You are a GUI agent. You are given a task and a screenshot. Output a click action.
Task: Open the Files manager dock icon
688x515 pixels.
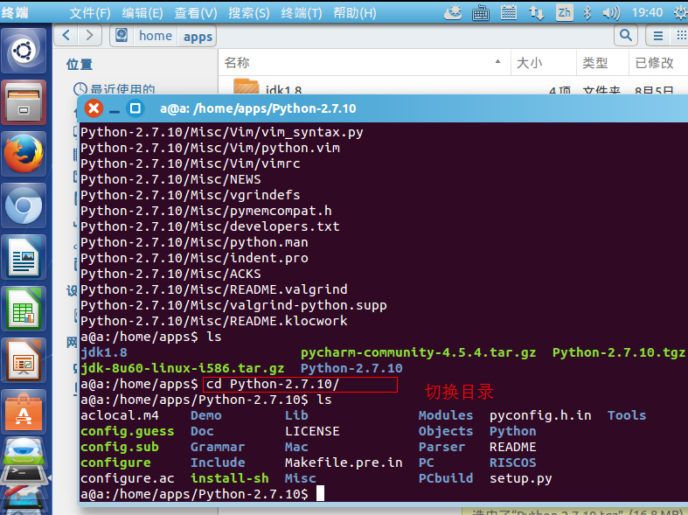pyautogui.click(x=24, y=102)
